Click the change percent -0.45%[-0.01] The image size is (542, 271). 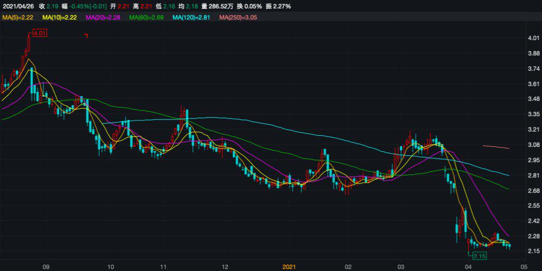coord(88,6)
